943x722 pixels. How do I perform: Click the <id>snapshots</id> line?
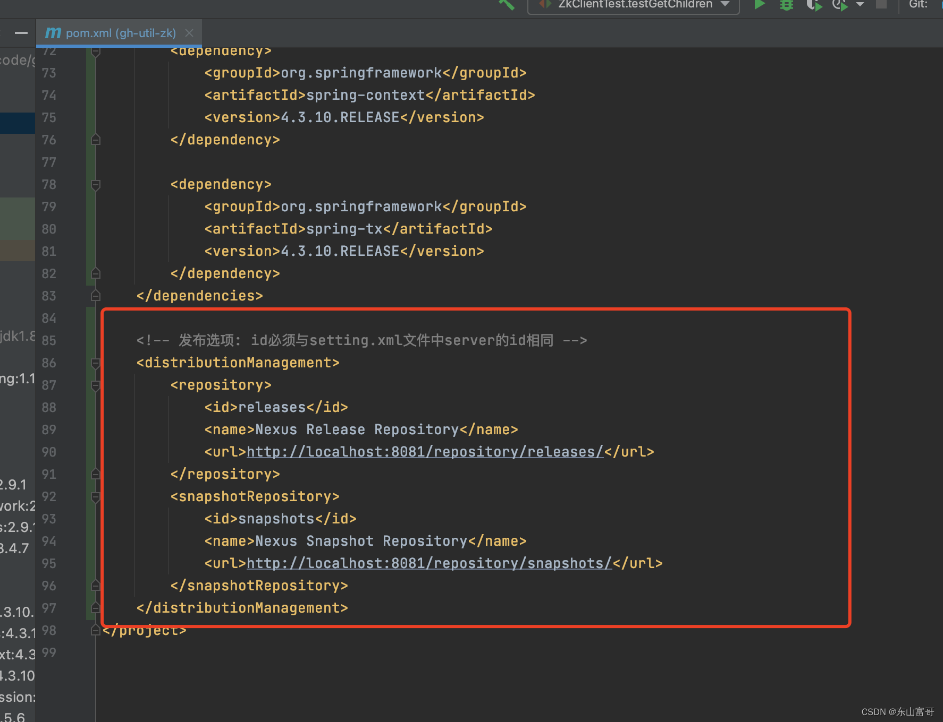(x=280, y=519)
